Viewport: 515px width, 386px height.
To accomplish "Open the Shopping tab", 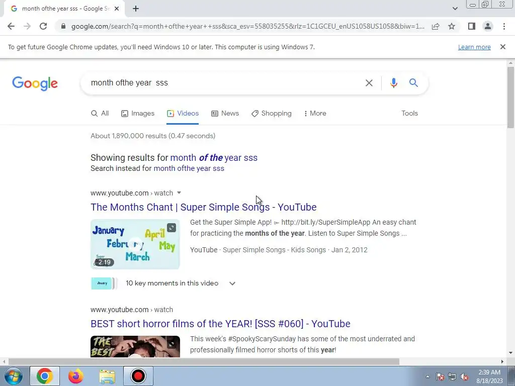I will pos(271,113).
